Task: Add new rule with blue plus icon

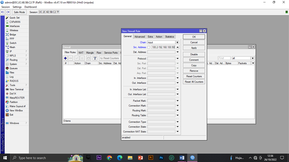Action: click(x=65, y=58)
